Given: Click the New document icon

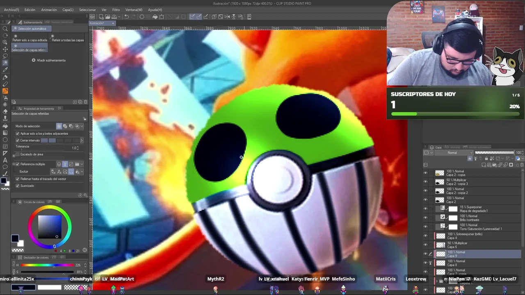Looking at the screenshot, I should point(101,17).
